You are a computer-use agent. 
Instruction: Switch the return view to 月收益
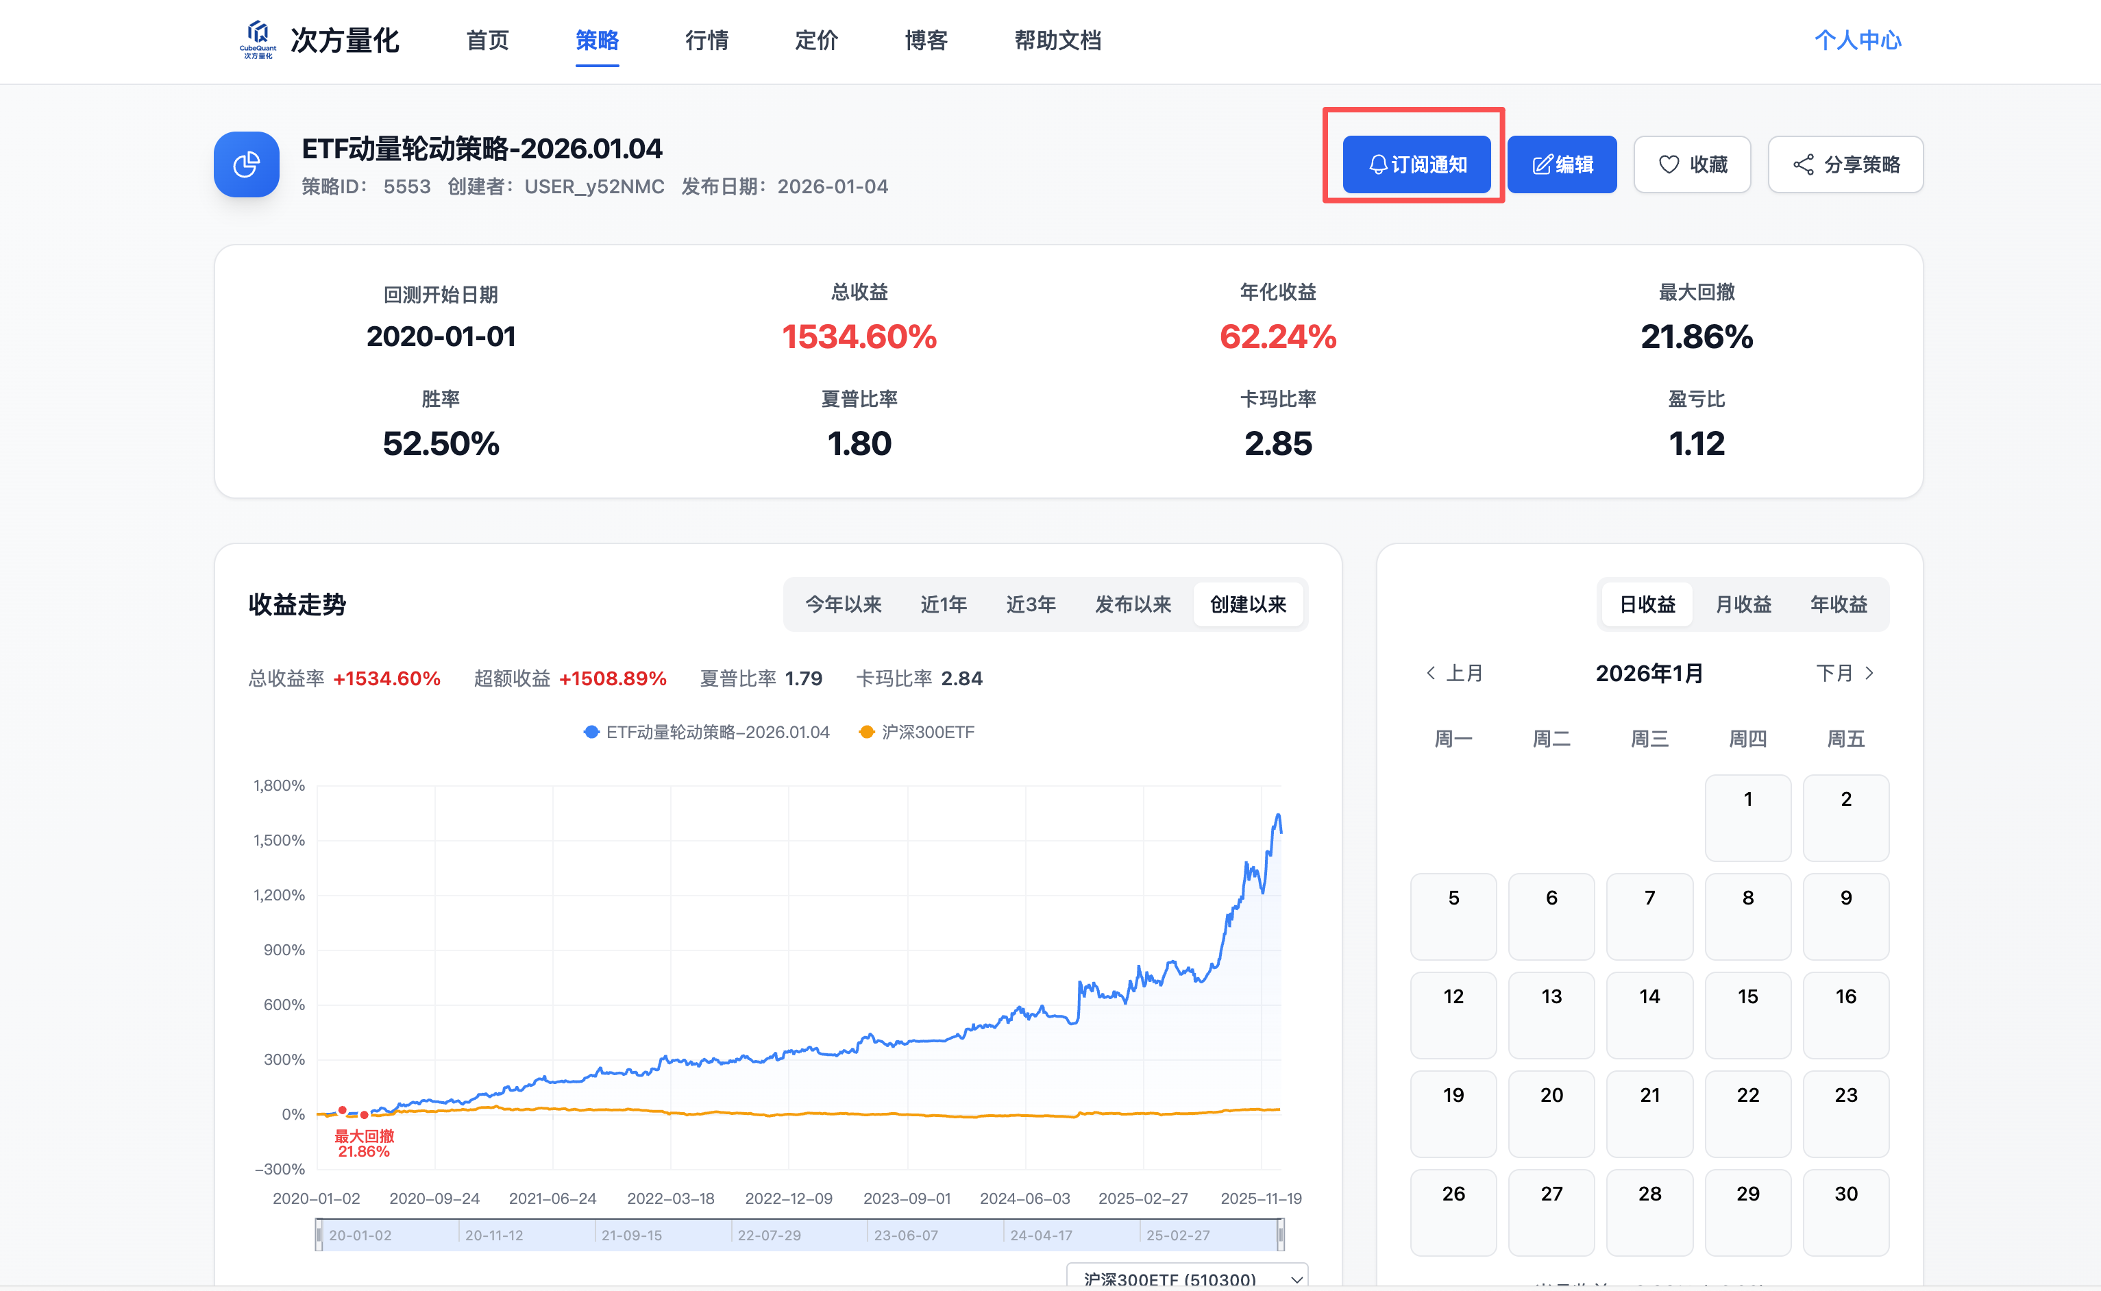tap(1743, 604)
